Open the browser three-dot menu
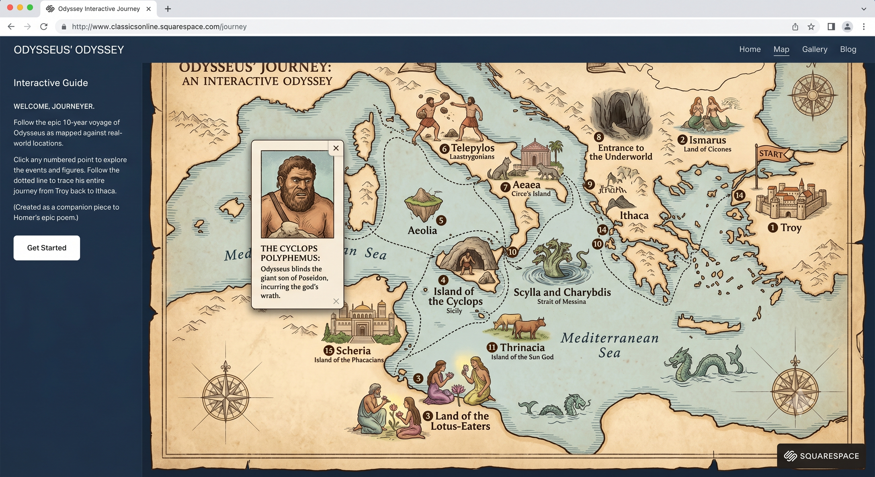875x477 pixels. [864, 27]
